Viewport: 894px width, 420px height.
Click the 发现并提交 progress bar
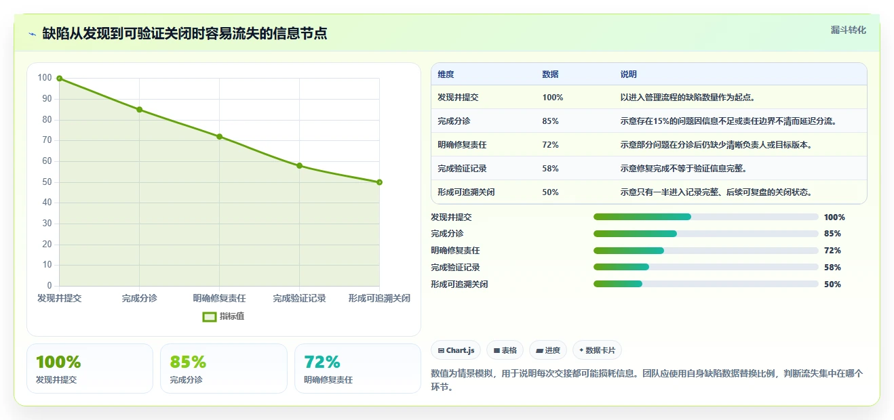pos(705,217)
